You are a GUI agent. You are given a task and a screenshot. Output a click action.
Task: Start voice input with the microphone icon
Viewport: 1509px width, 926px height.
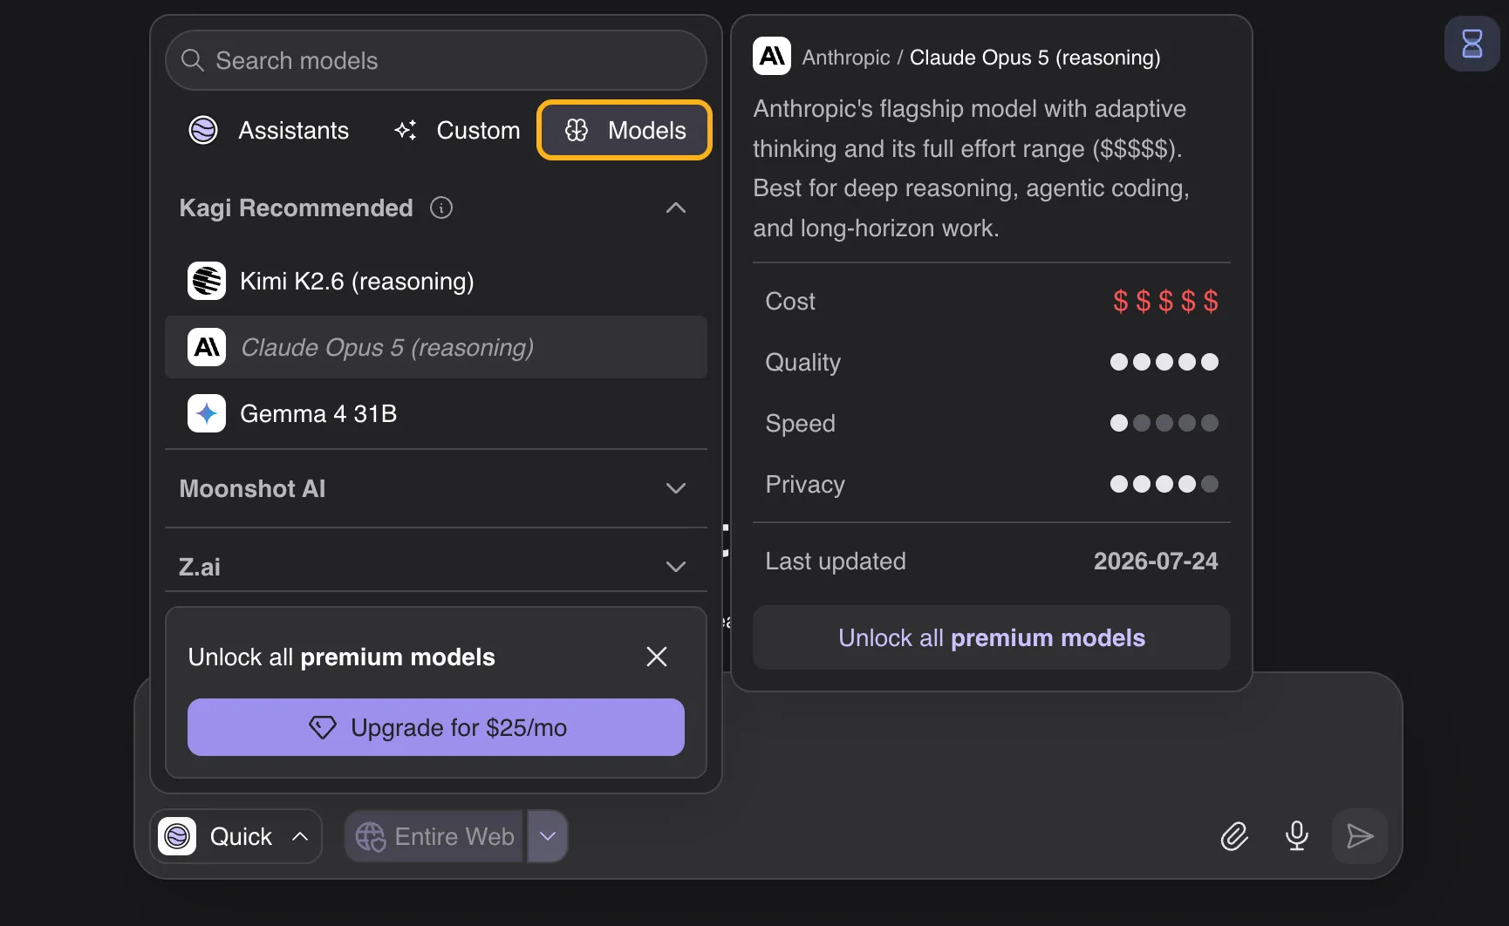click(1297, 836)
